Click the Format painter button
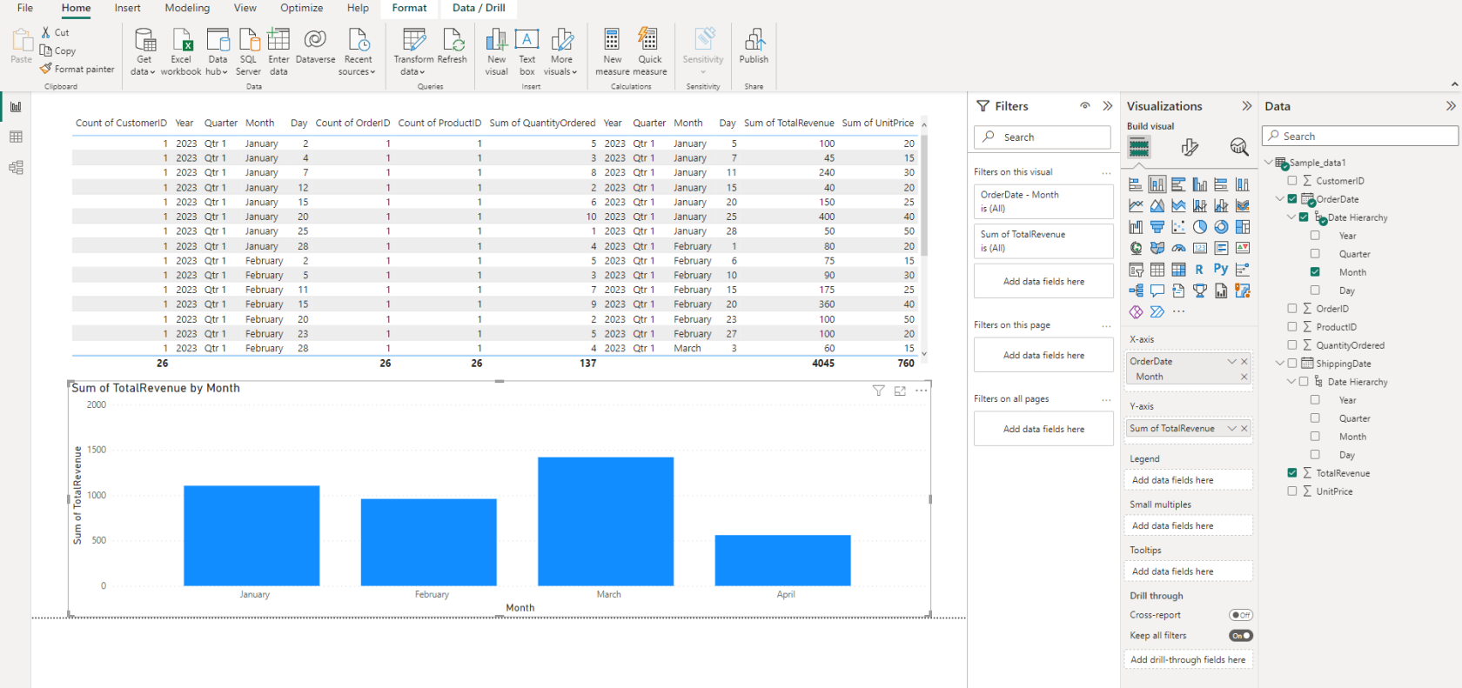Image resolution: width=1462 pixels, height=688 pixels. pyautogui.click(x=77, y=70)
